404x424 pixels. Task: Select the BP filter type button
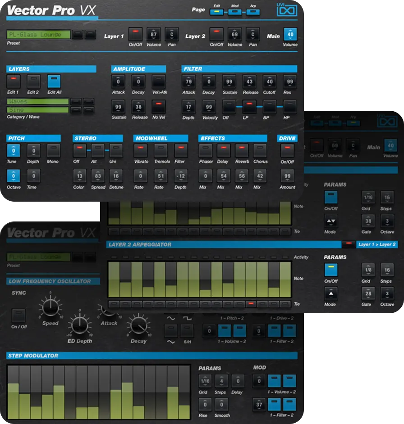[x=270, y=107]
